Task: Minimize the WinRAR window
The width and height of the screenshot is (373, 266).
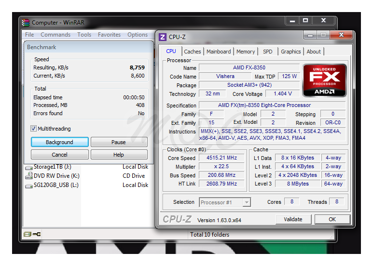Action: tap(292, 20)
